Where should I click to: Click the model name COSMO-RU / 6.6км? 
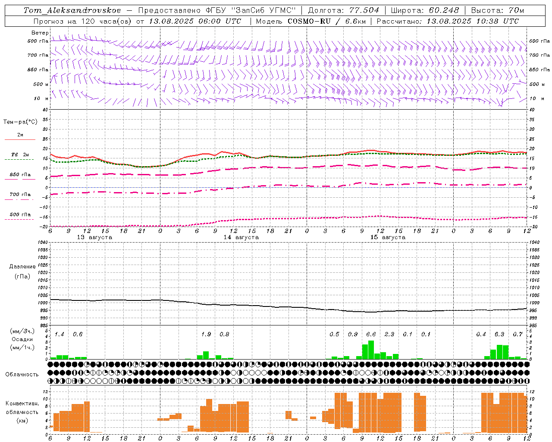pyautogui.click(x=327, y=21)
